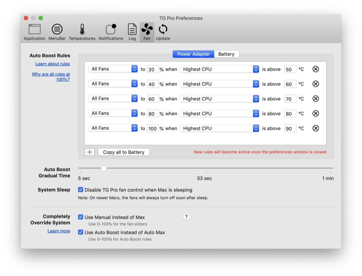The image size is (362, 276).
Task: Switch to the Power Adapter tab
Action: point(194,54)
